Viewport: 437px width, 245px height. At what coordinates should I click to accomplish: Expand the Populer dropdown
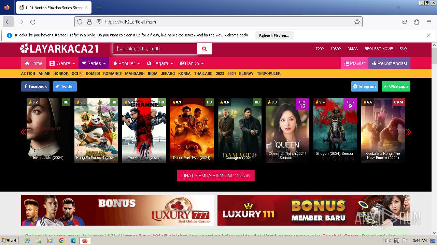coord(126,63)
